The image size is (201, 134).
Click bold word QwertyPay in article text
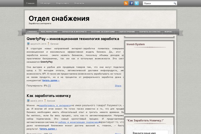point(47,62)
